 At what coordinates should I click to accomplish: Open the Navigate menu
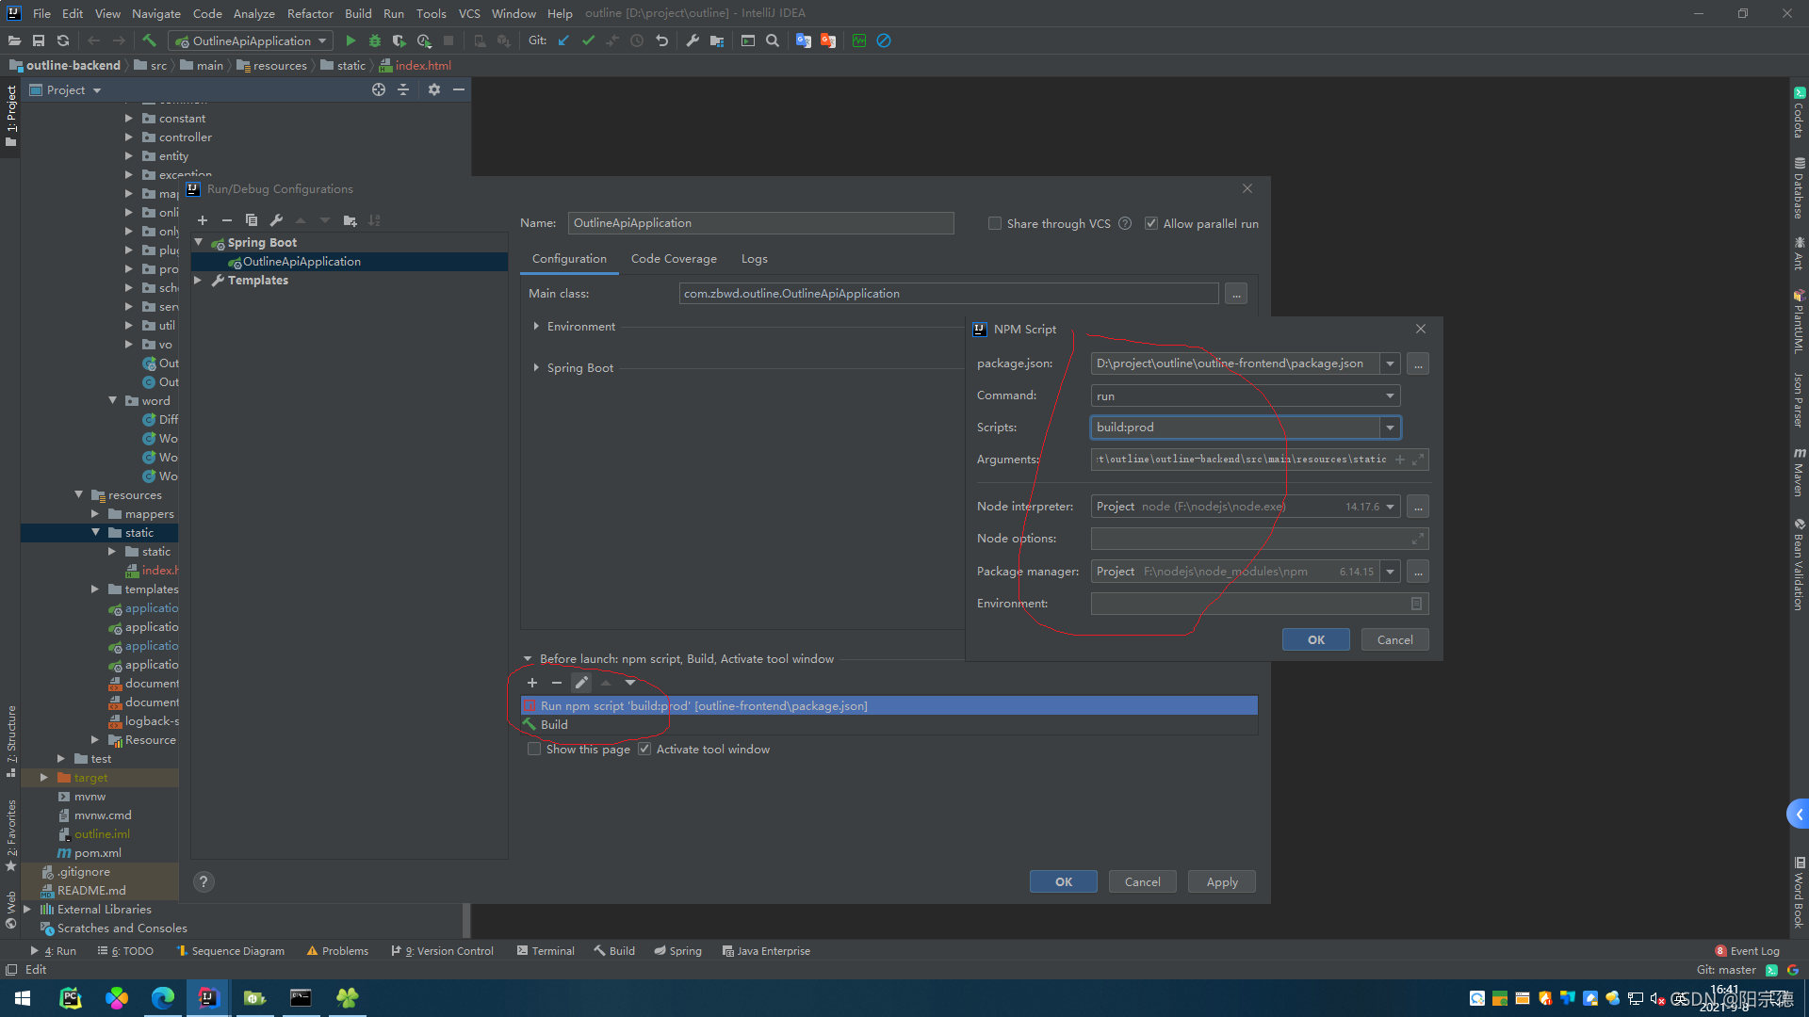click(156, 13)
